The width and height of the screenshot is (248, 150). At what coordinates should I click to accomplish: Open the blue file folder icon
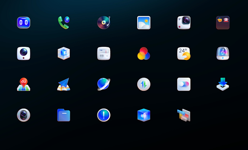[64, 115]
